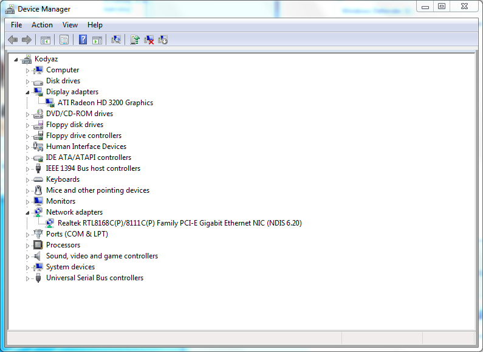The height and width of the screenshot is (352, 483).
Task: Click the Device Manager title bar icon
Action: click(10, 9)
